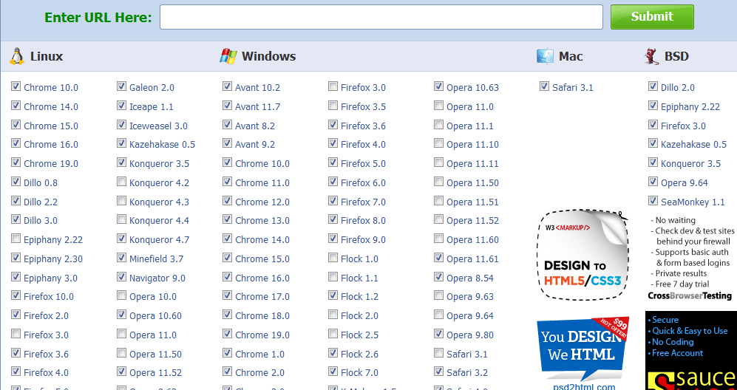Uncheck the BSD Opera 9.64 checkbox
This screenshot has width=737, height=390.
(653, 182)
